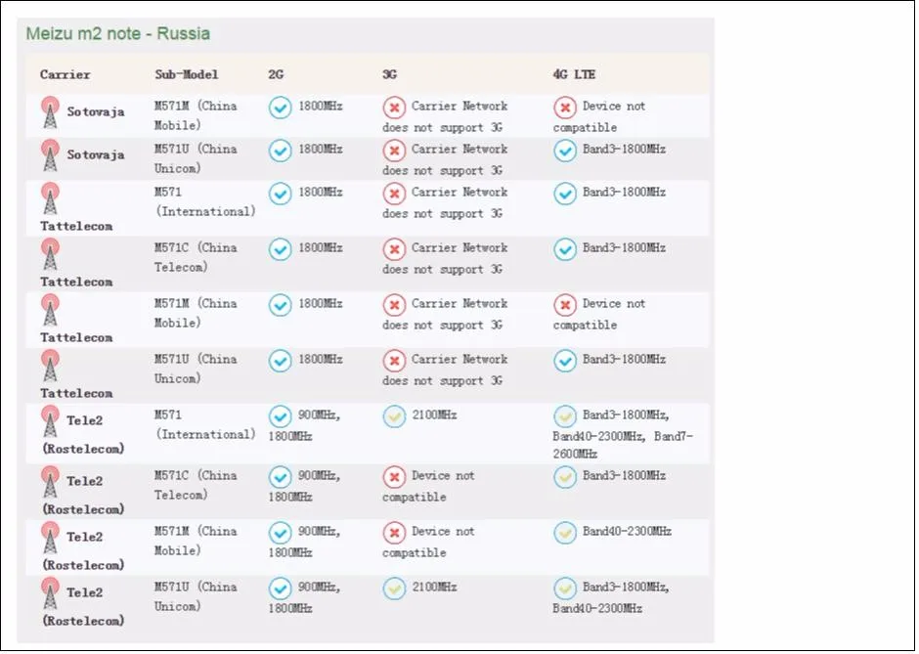Select 'M571M (China Mobile)' in the Tele2 row
Viewport: 919px width, 654px height.
point(196,541)
